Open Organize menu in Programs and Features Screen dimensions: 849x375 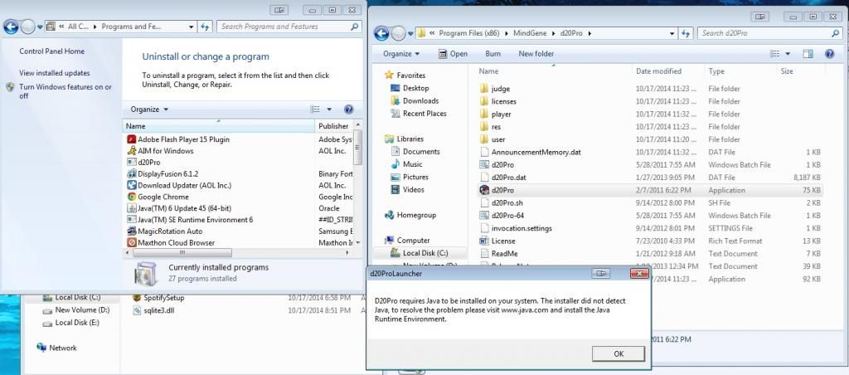[149, 110]
